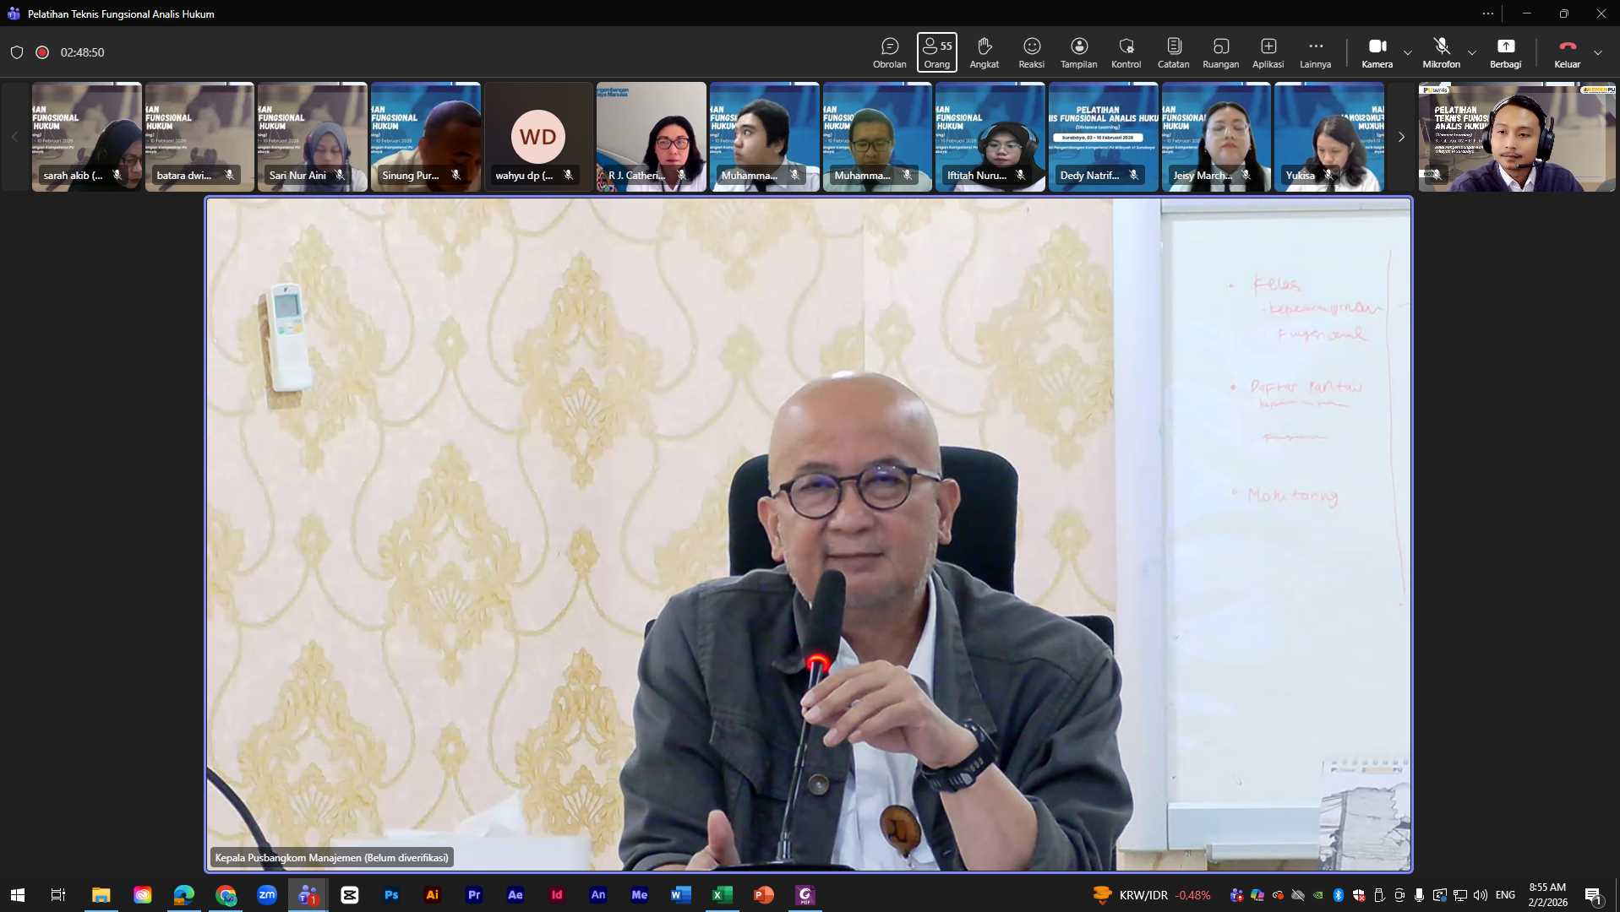Open the Lainnya more actions menu

coord(1315,52)
